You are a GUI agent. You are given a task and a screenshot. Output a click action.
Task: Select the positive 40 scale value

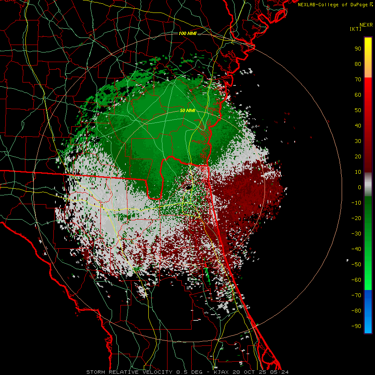coord(358,125)
